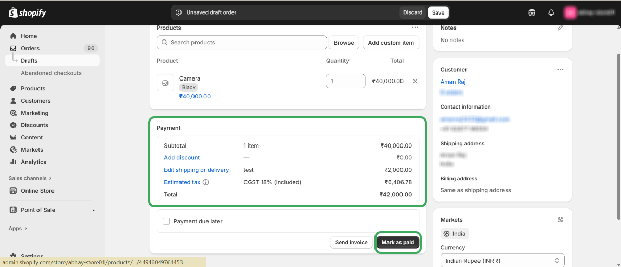Enable the Payment due later checkbox

pos(166,221)
